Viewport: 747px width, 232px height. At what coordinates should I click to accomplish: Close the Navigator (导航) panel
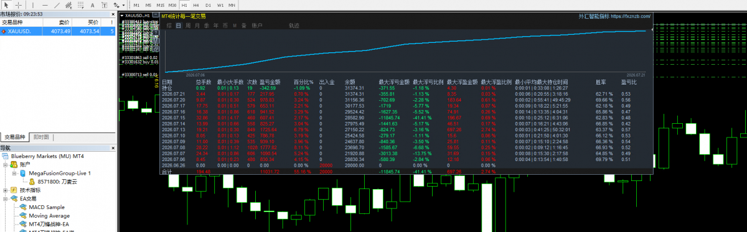click(113, 147)
